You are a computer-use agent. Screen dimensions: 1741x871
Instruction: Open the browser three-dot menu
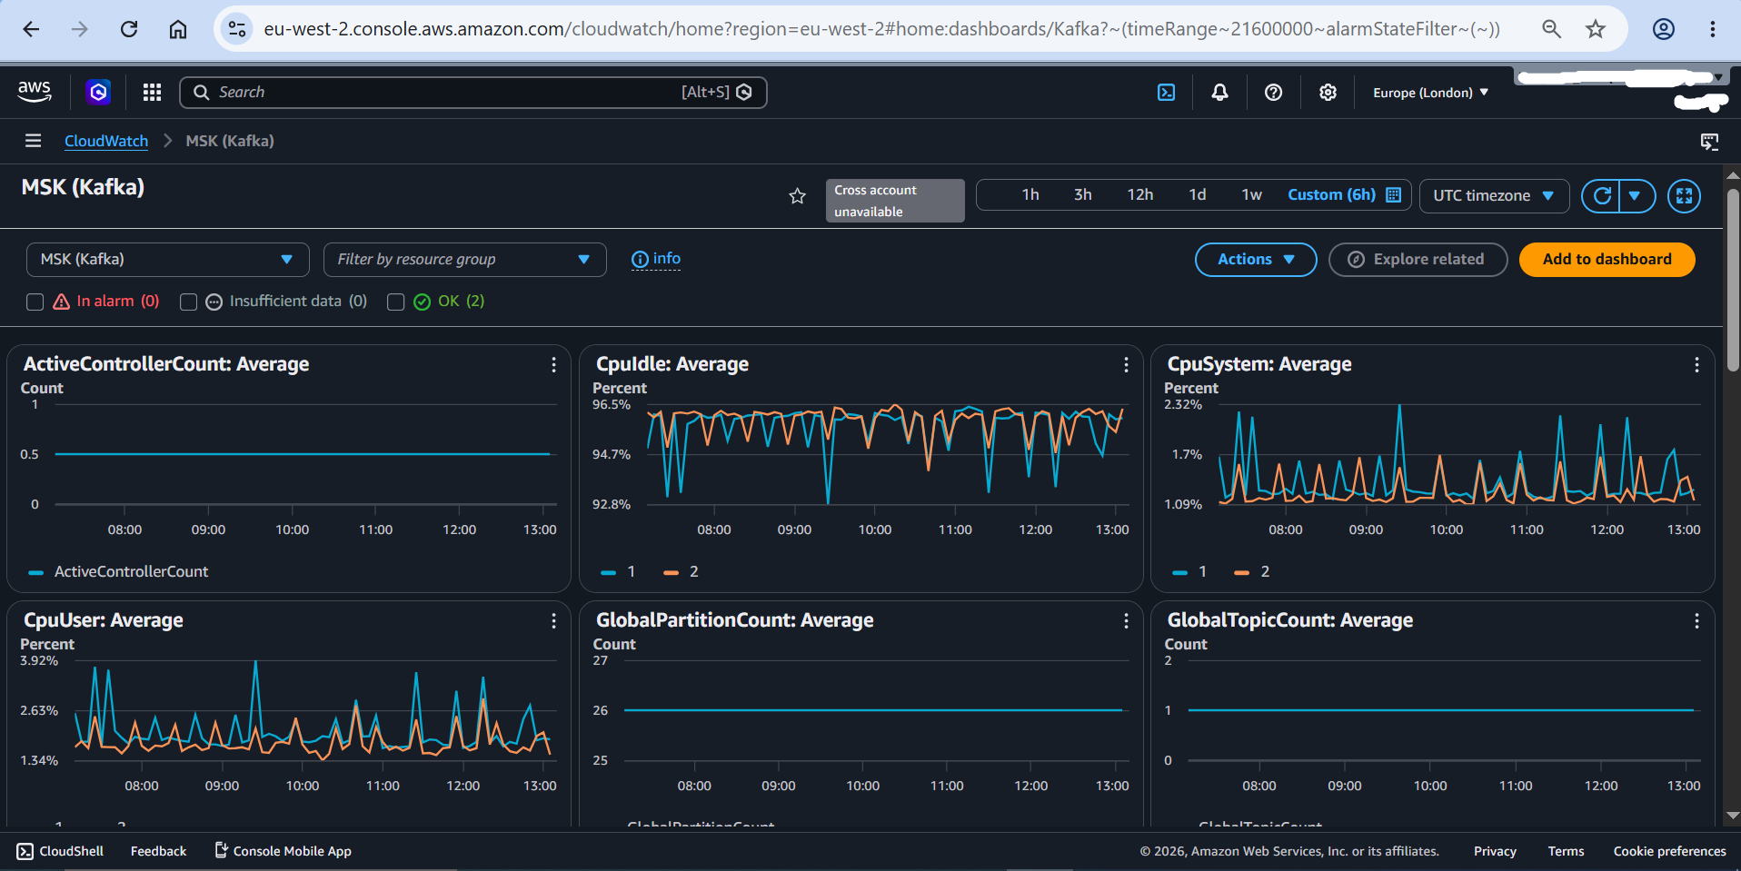click(x=1713, y=29)
